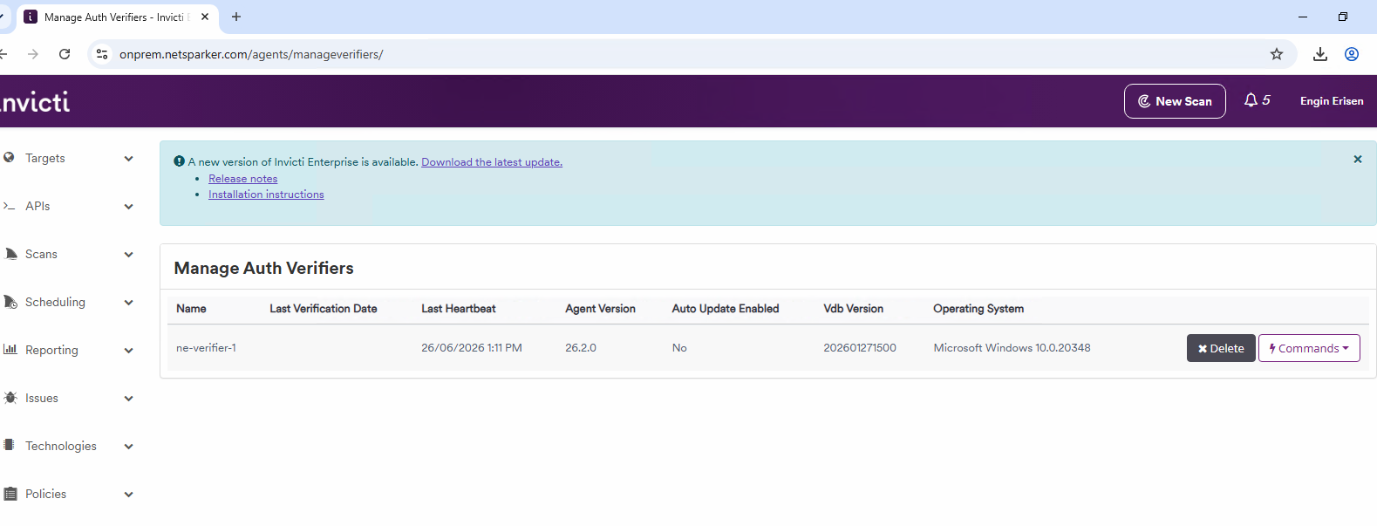Viewport: 1377px width, 526px height.
Task: Click the Targets globe icon in sidebar
Action: click(9, 158)
